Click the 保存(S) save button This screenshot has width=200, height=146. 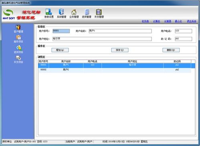pyautogui.click(x=120, y=50)
